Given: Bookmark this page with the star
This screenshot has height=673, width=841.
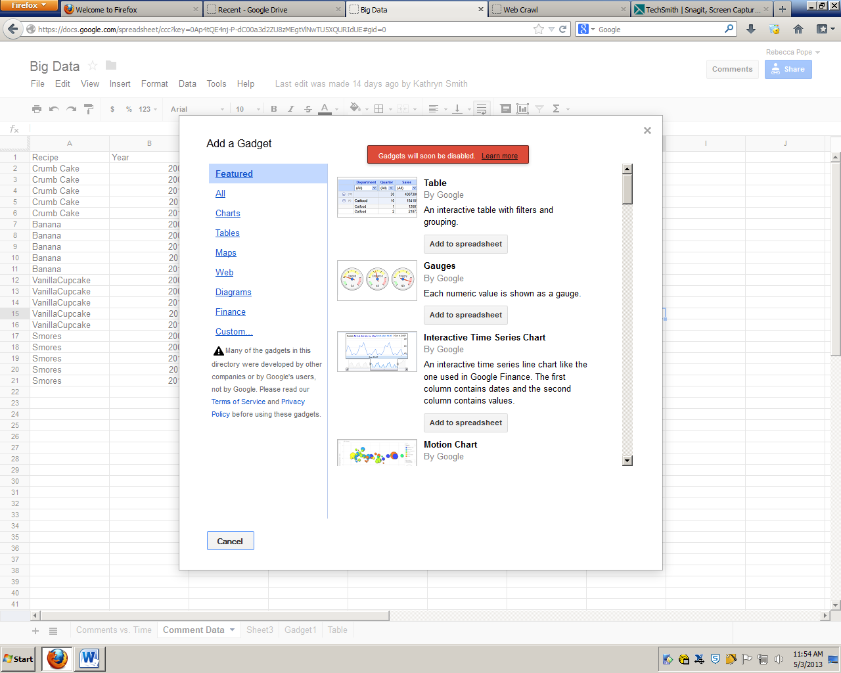Looking at the screenshot, I should [x=539, y=29].
